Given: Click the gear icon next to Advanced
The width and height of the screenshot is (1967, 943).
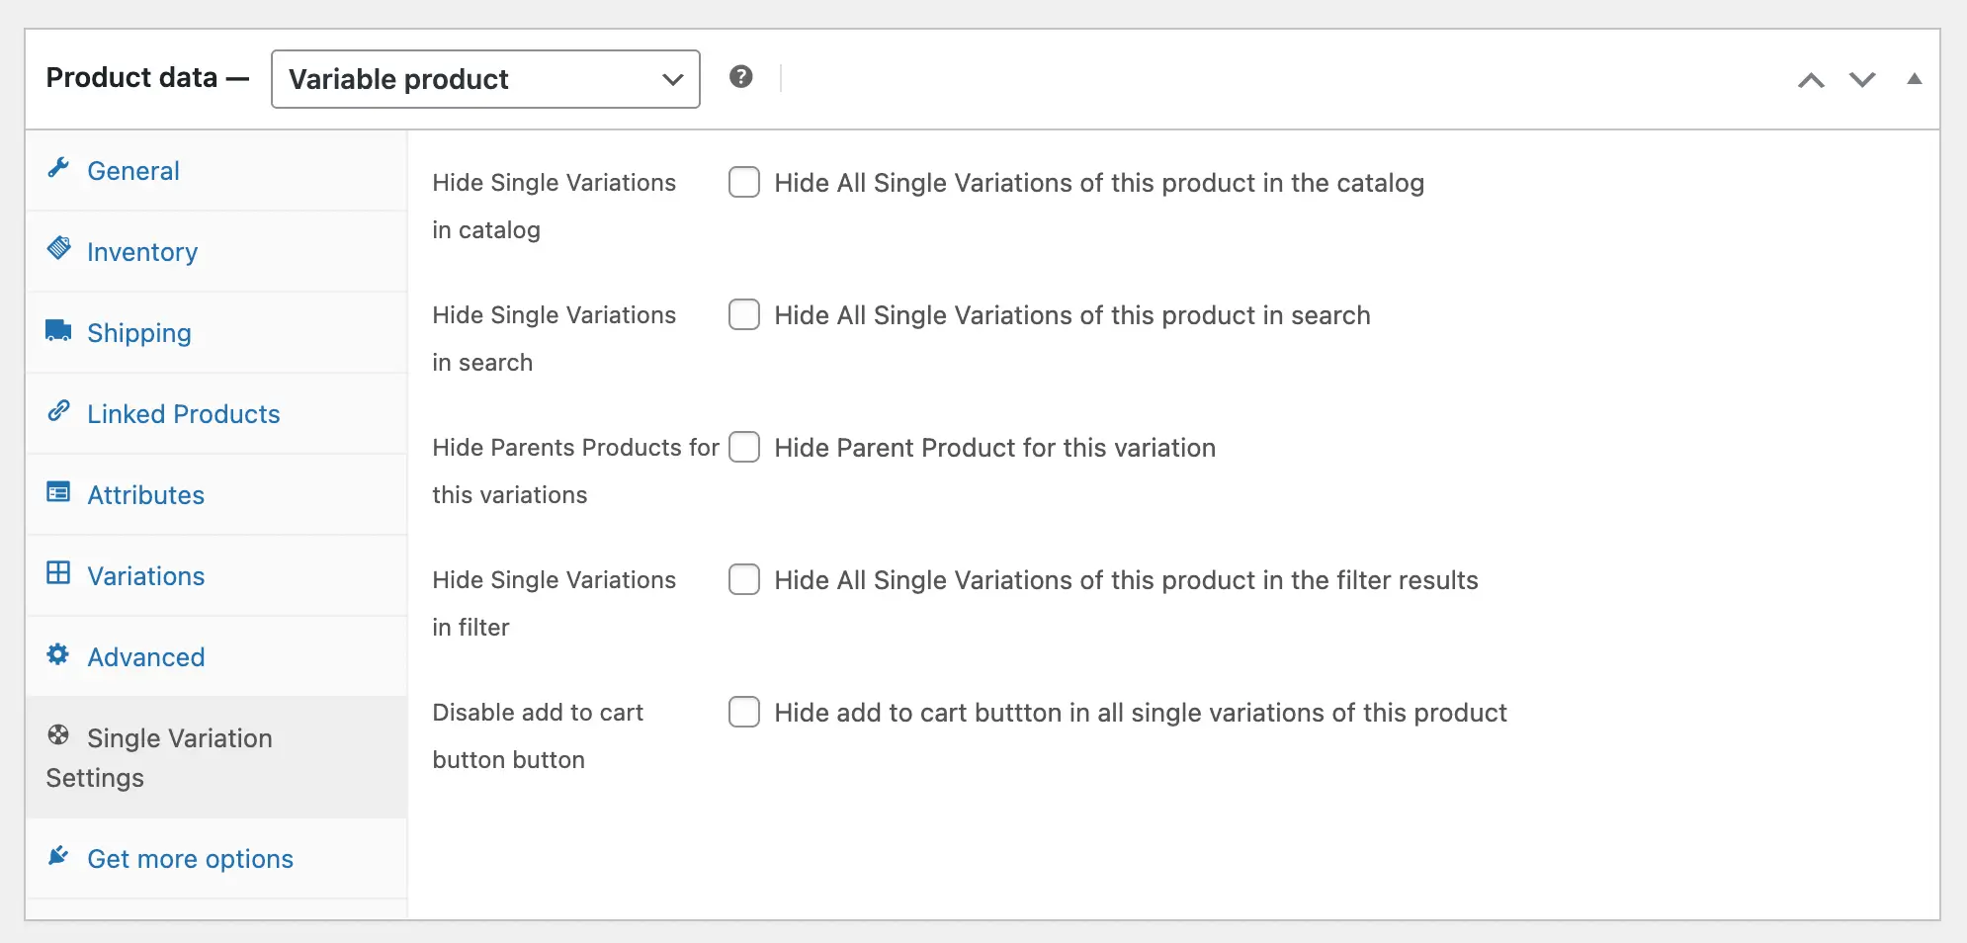Looking at the screenshot, I should point(57,655).
